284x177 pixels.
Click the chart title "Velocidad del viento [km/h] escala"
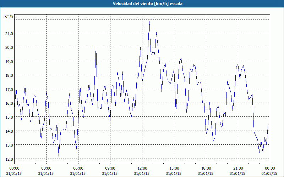[147, 4]
